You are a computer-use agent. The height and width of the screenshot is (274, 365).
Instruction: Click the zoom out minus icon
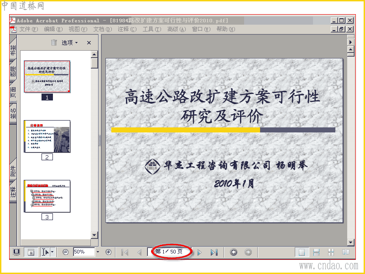66,252
